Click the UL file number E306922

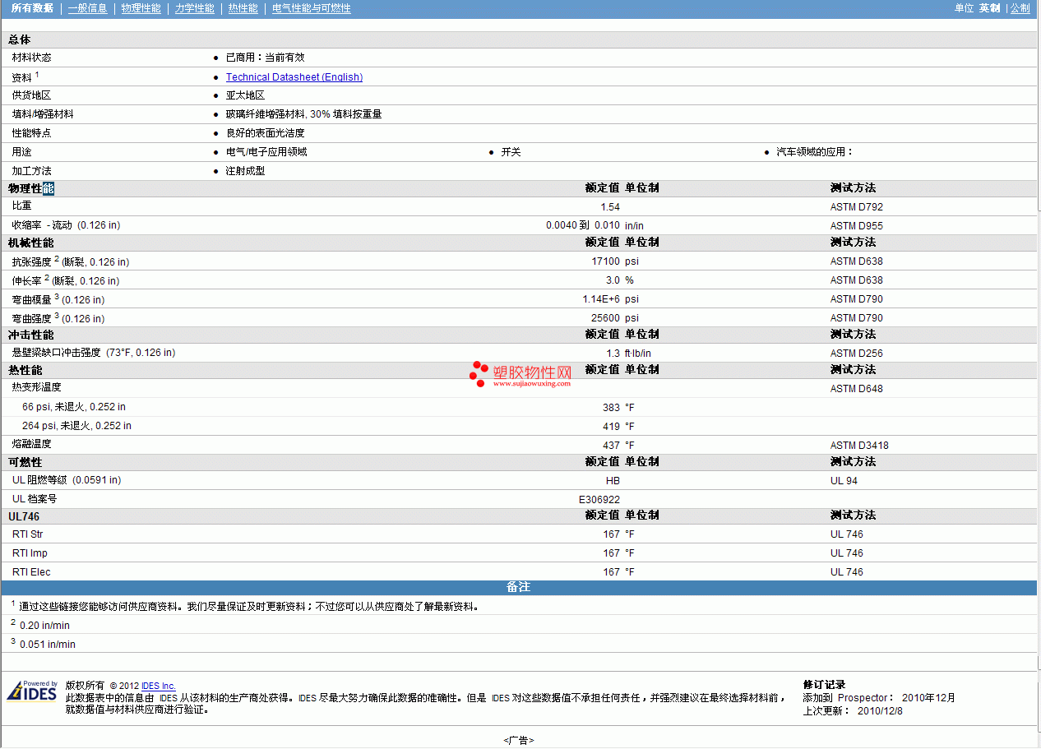pos(599,499)
